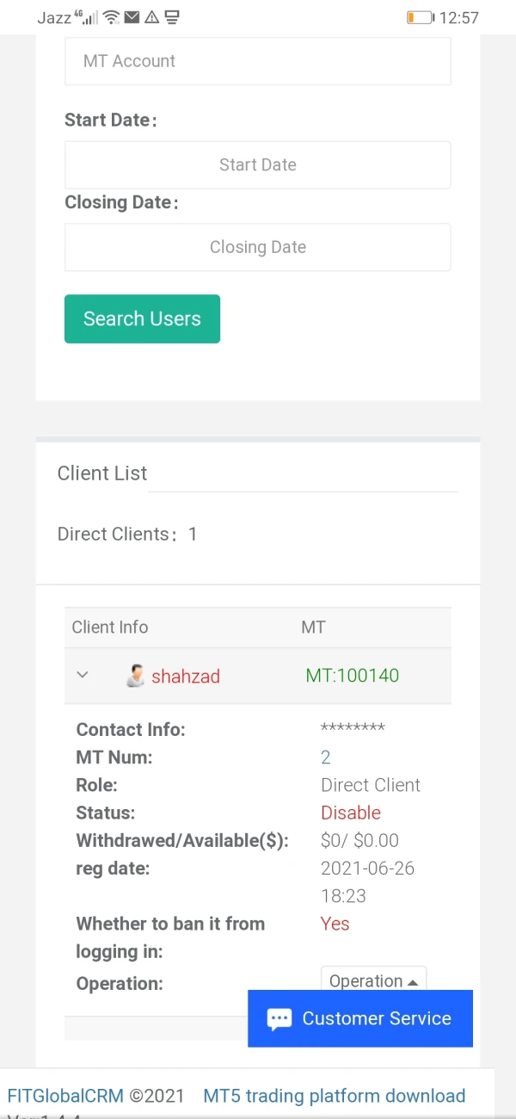Click the MT Num value 2 link
This screenshot has height=1119, width=516.
coord(326,757)
